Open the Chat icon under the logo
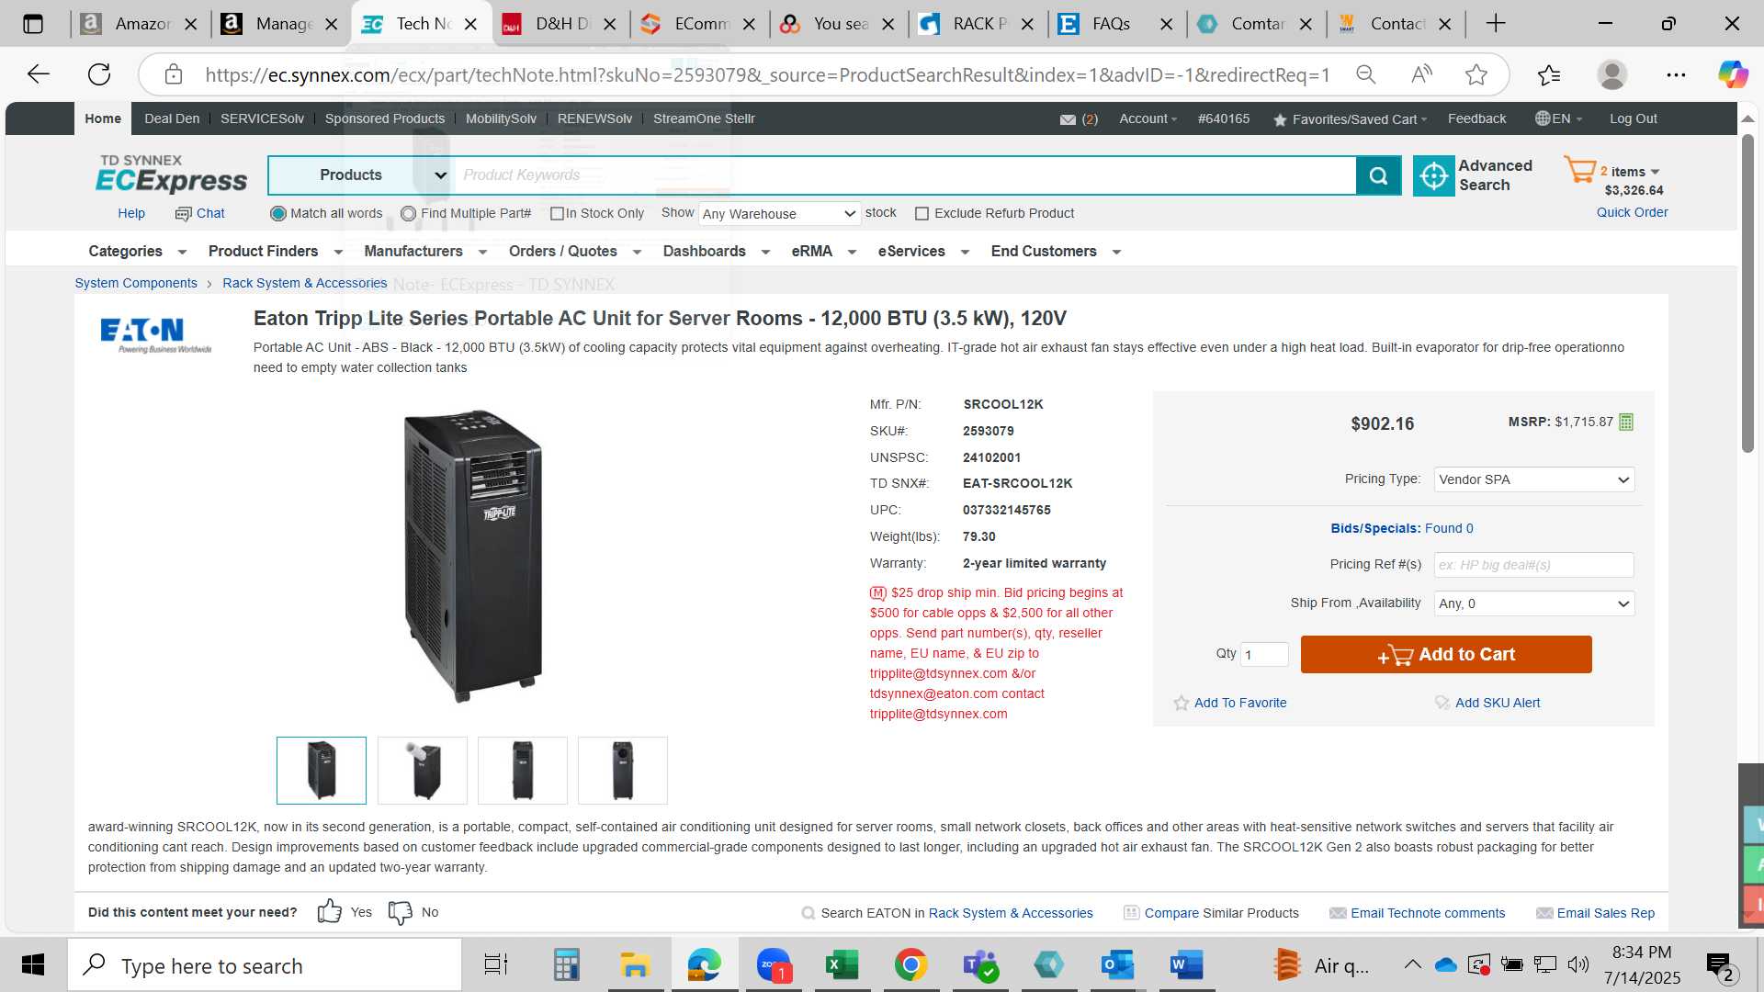This screenshot has height=992, width=1764. click(x=183, y=213)
